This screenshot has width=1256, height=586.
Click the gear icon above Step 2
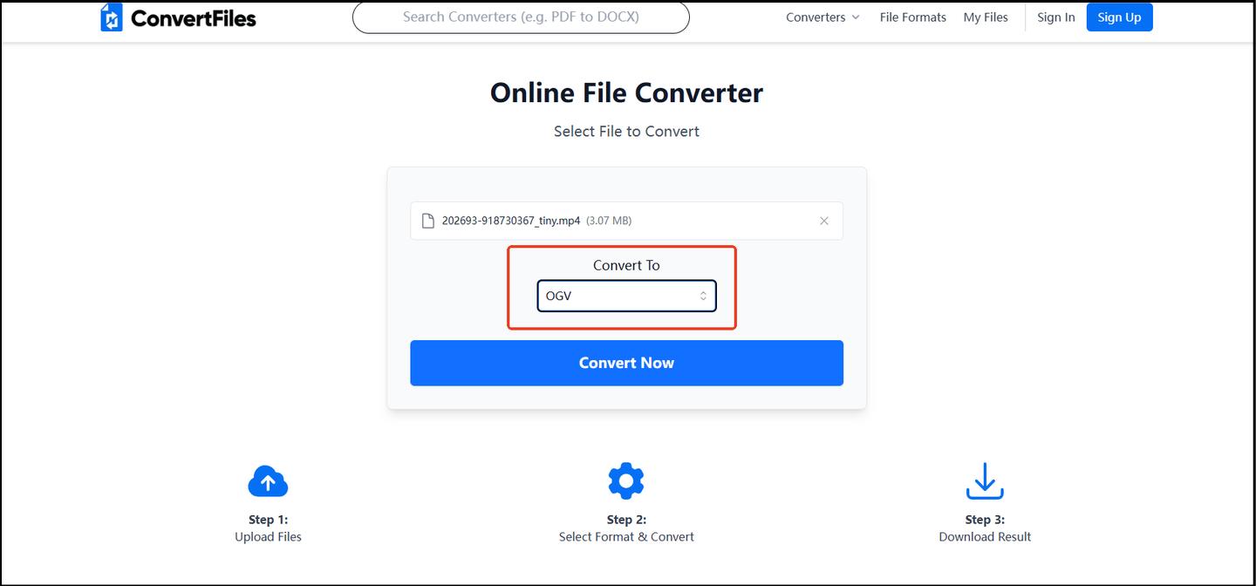pos(625,480)
